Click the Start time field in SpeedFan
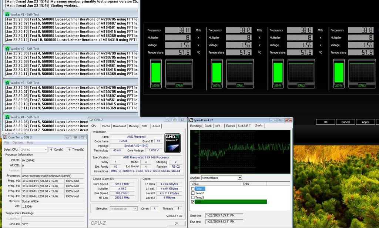 point(224,215)
